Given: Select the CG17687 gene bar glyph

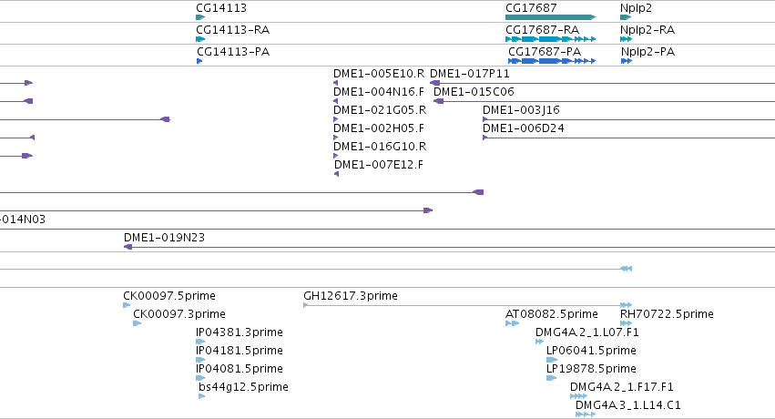Looking at the screenshot, I should click(550, 17).
